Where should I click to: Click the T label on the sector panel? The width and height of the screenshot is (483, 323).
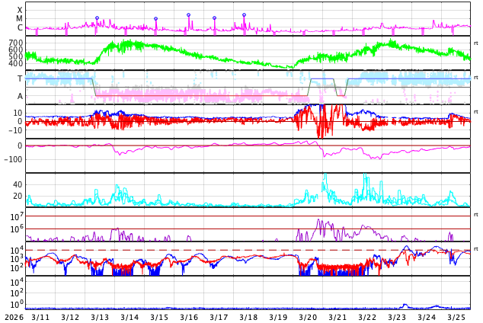tap(20, 78)
